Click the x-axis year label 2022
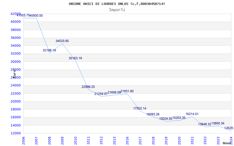This screenshot has width=234, height=146. coord(205,141)
